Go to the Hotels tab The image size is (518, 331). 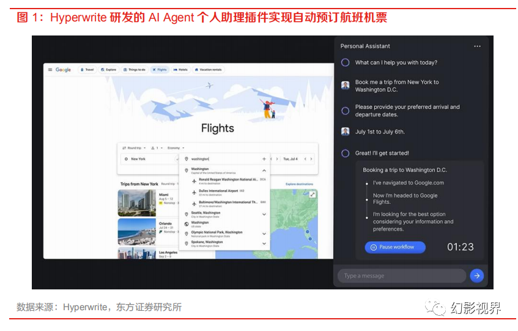point(180,70)
